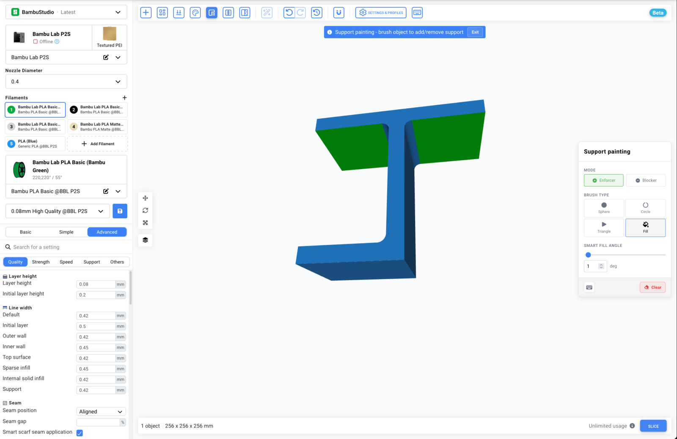Click the Offline status help icon
This screenshot has height=439, width=677.
(x=57, y=41)
